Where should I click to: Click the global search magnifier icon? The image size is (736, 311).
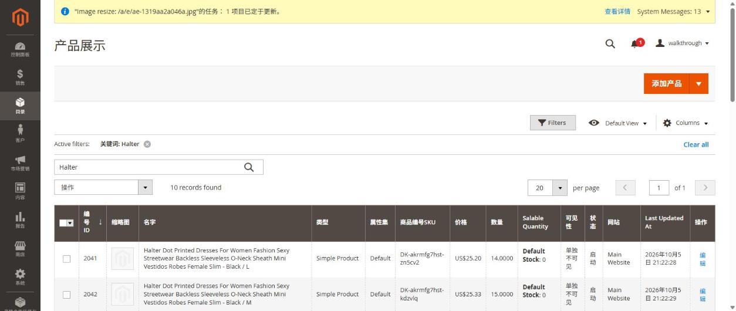(x=610, y=43)
